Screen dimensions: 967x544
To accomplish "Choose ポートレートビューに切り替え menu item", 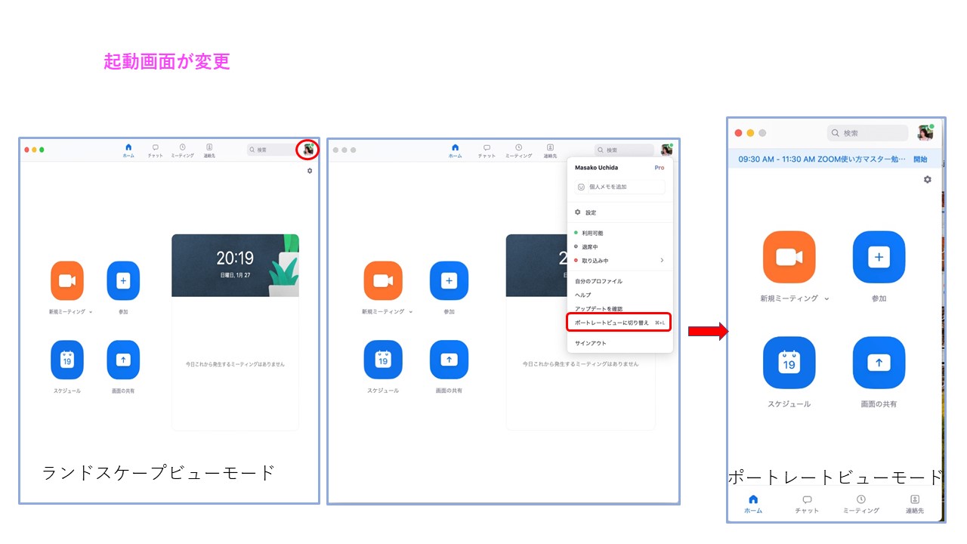I will tap(619, 323).
